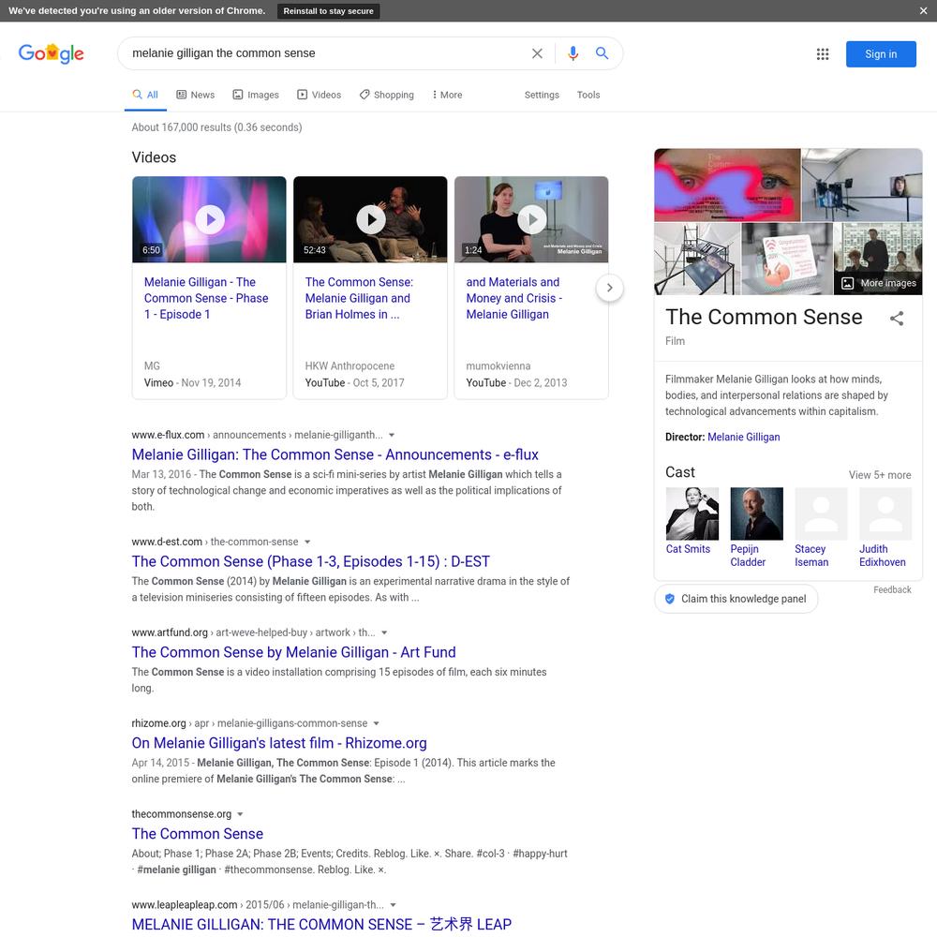Open search Settings menu
Image resolution: width=937 pixels, height=937 pixels.
point(542,95)
